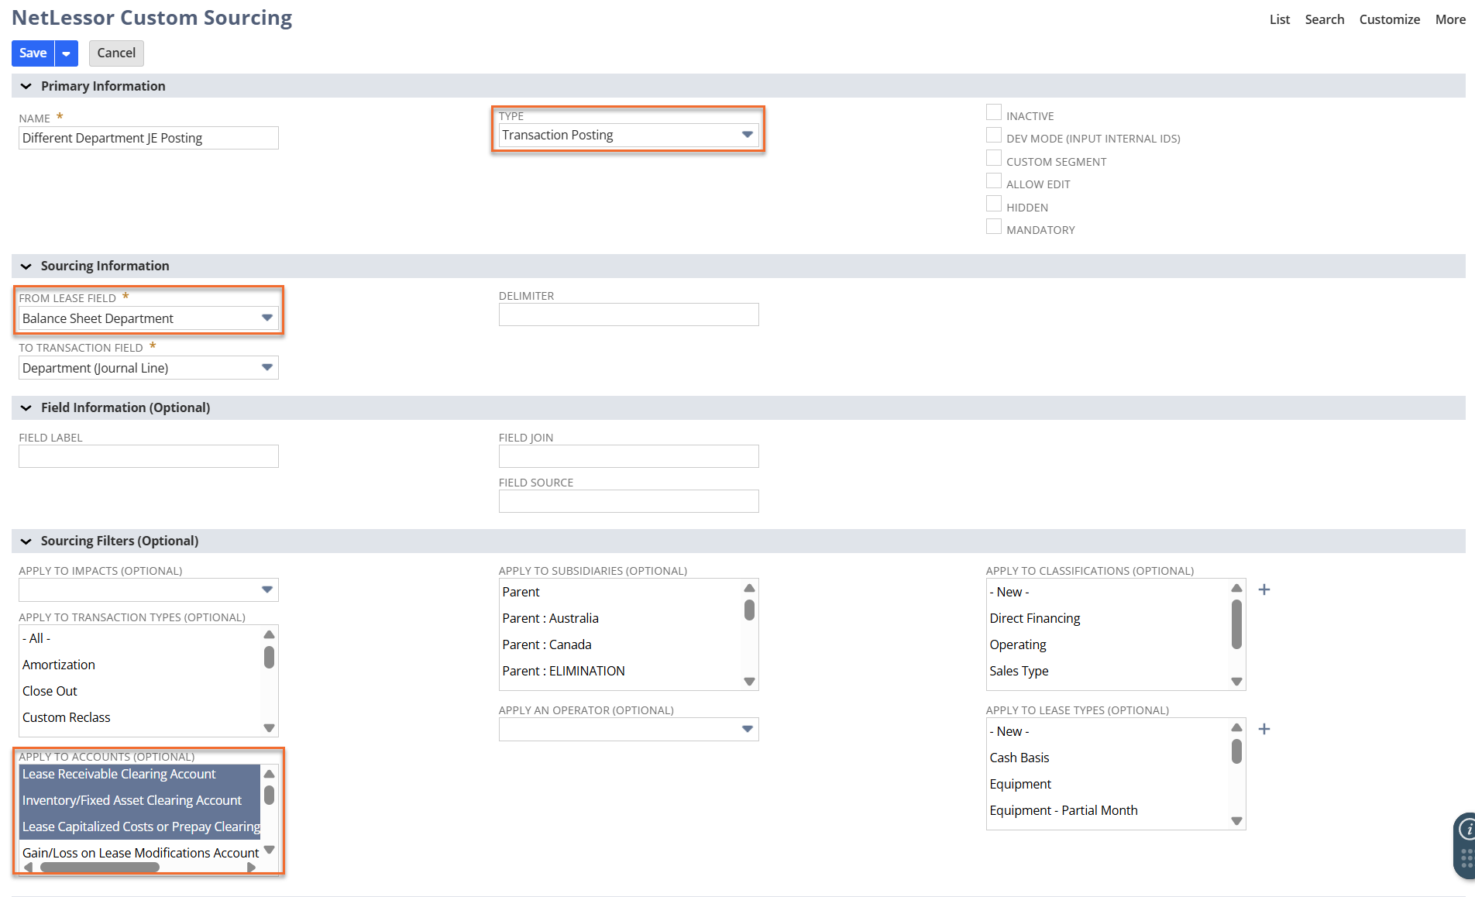
Task: Click the Save button
Action: click(x=33, y=53)
